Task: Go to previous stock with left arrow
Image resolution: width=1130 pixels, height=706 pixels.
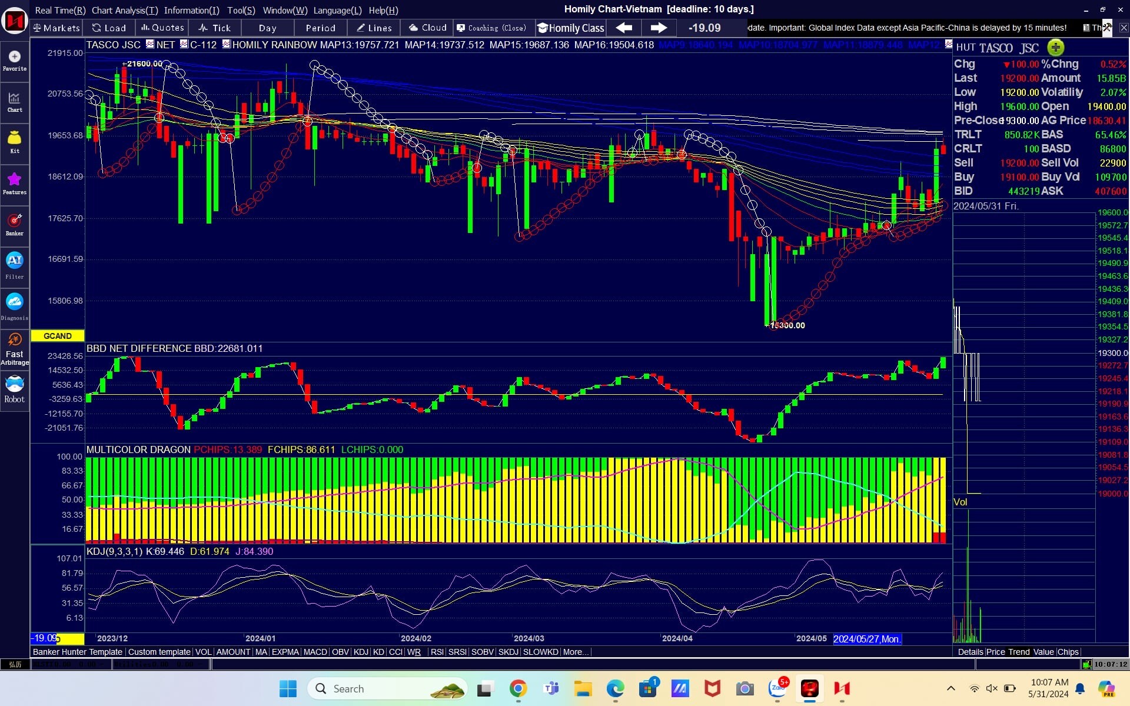Action: pos(624,28)
